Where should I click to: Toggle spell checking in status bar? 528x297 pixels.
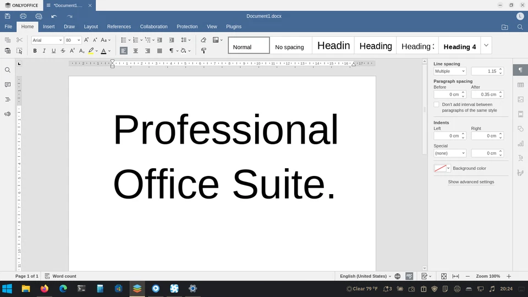(409, 276)
